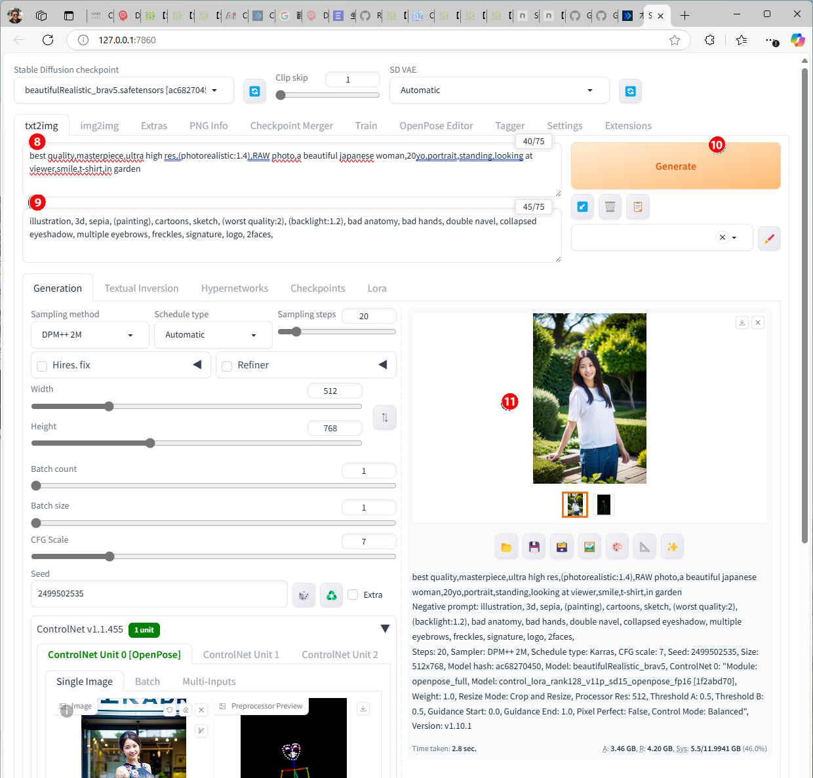This screenshot has width=813, height=778.
Task: Switch to the img2img tab
Action: (x=99, y=126)
